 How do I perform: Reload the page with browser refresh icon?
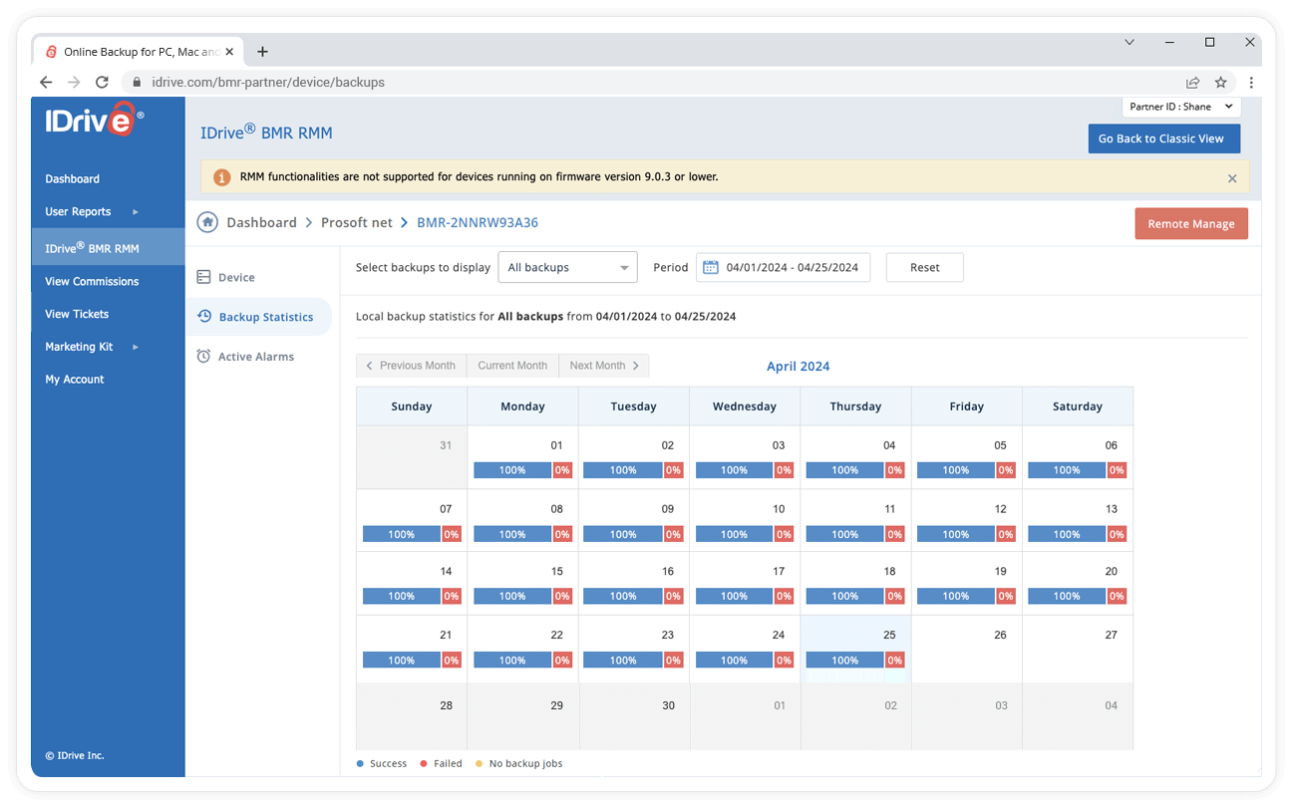click(102, 83)
